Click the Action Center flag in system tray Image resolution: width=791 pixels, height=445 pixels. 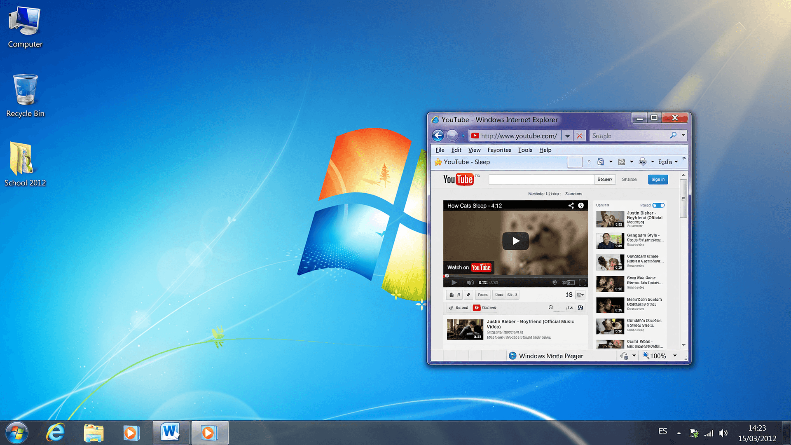(x=694, y=433)
